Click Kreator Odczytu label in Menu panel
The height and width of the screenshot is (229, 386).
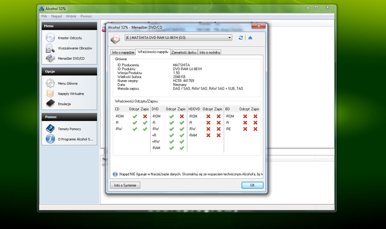70,38
